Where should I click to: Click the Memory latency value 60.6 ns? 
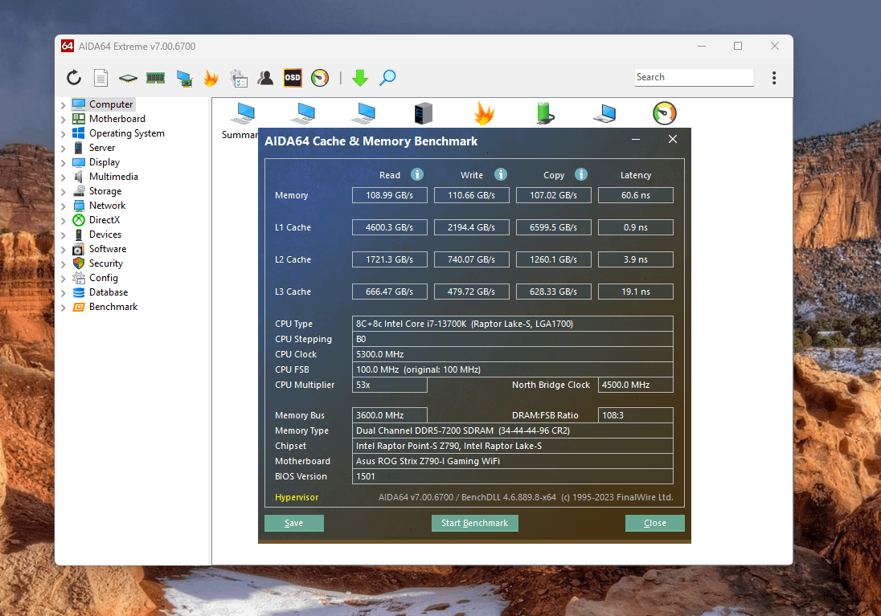click(x=636, y=195)
